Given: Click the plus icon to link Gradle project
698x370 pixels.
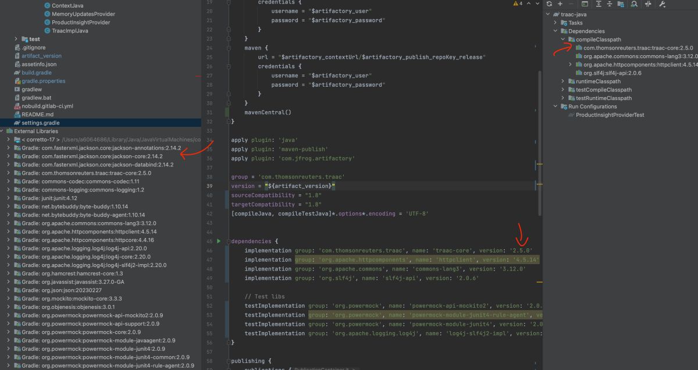Looking at the screenshot, I should [561, 4].
